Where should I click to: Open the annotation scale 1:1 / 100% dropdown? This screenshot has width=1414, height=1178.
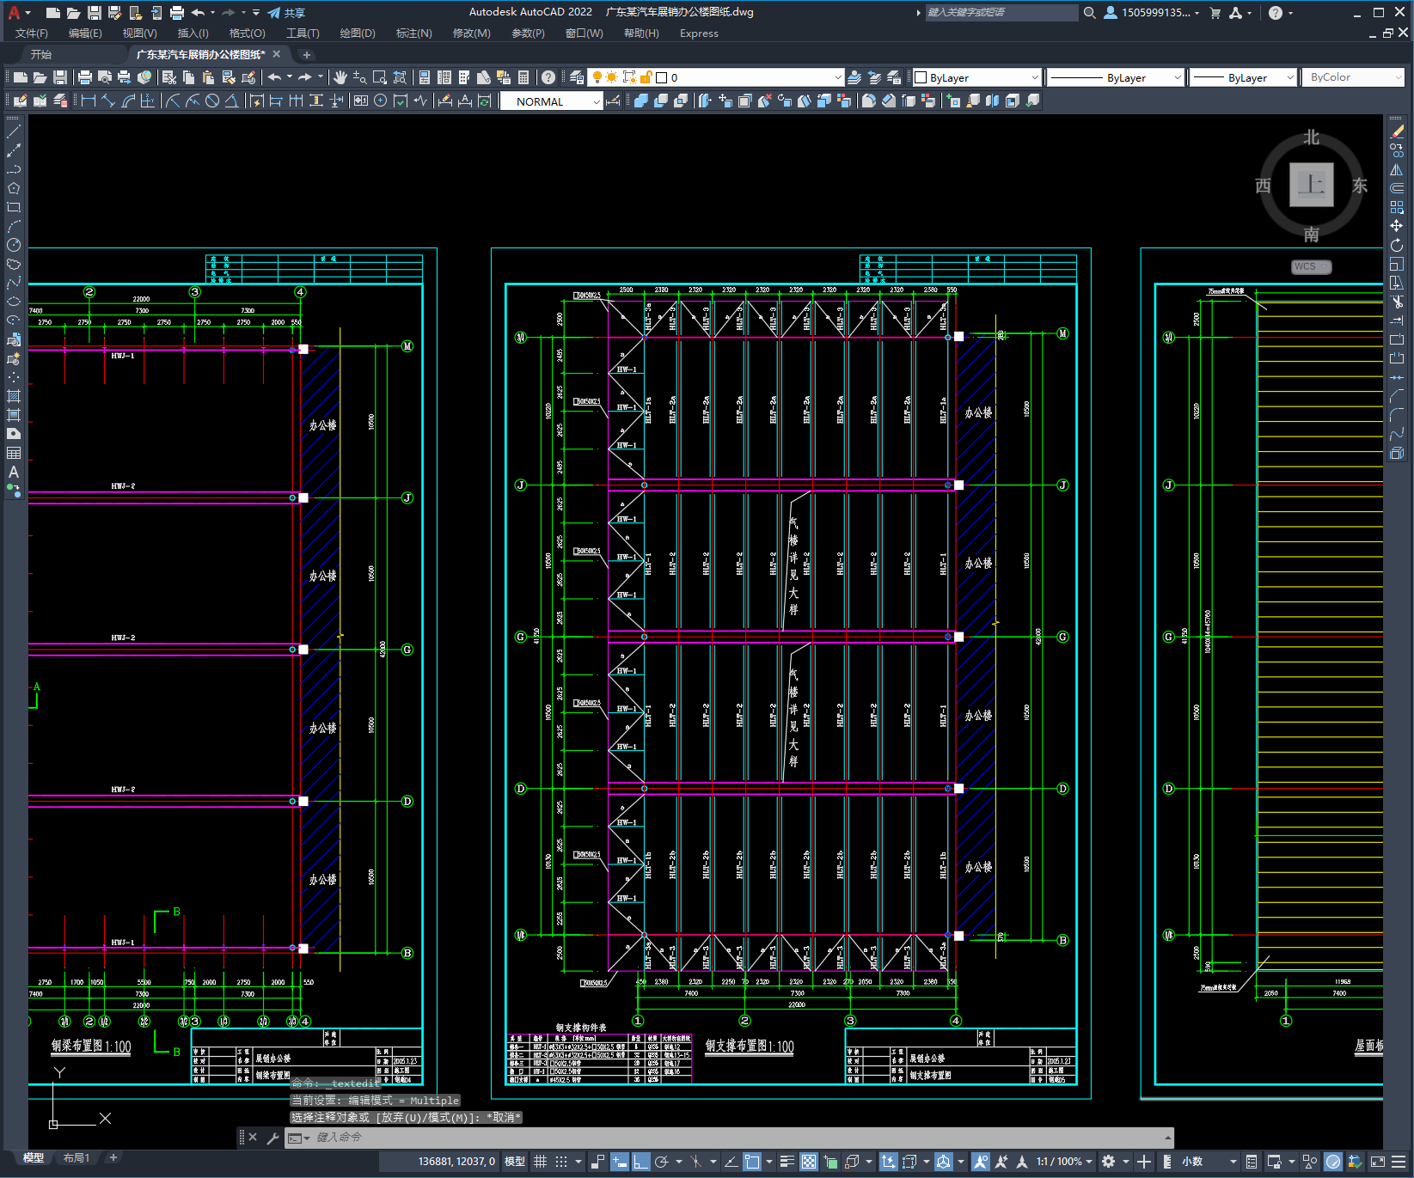coord(1064,1162)
